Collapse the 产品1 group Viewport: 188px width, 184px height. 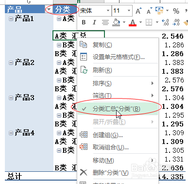point(11,19)
